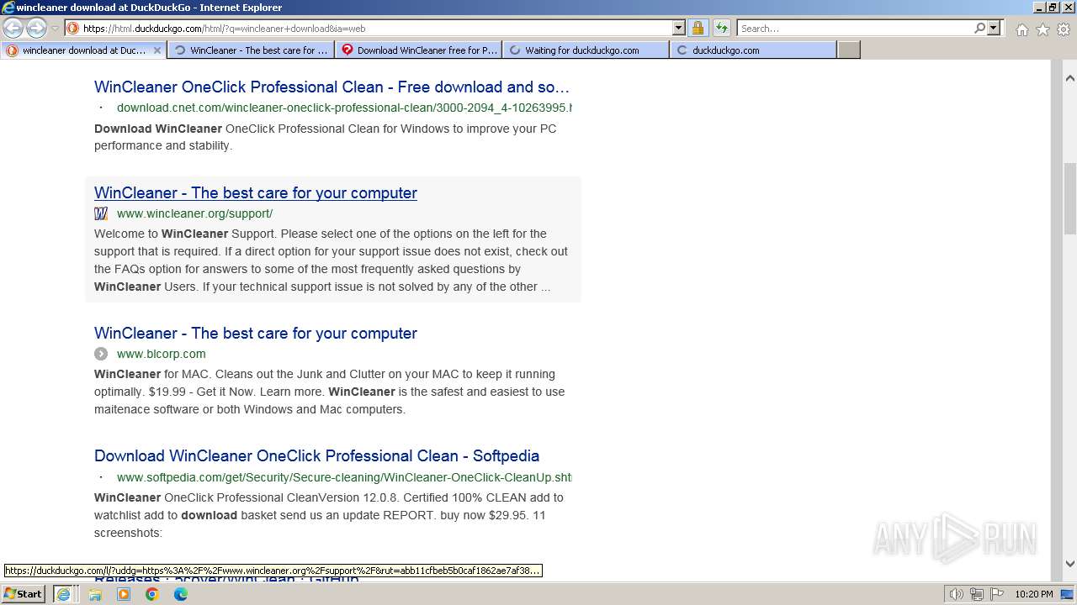
Task: Open the Tools gear icon
Action: tap(1064, 29)
